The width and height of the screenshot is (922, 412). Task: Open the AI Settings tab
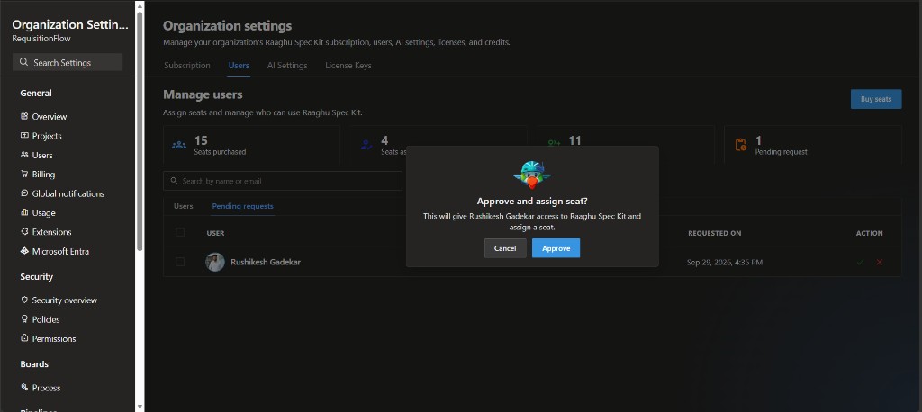point(287,66)
